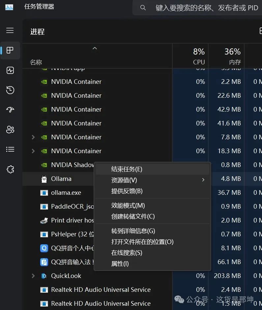Click NVIDIA Container icon with 41.6 MB memory
Screen dimensions: 262x310
44,123
